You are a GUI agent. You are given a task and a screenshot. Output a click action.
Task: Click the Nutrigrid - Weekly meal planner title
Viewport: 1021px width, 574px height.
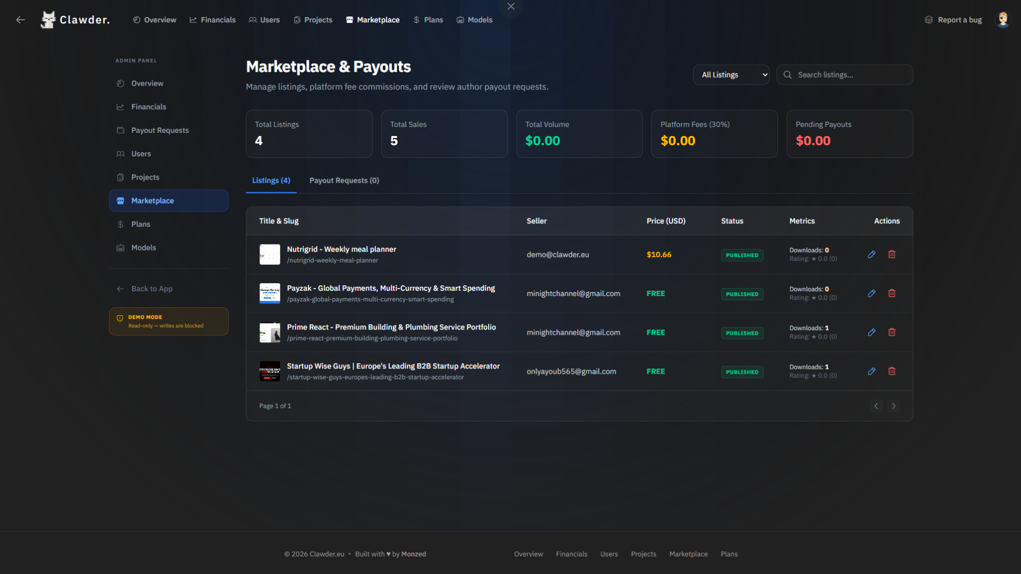(x=341, y=249)
